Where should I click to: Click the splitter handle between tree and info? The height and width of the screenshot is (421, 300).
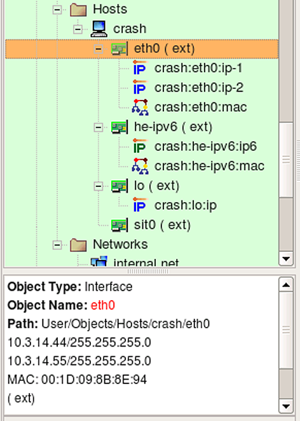[x=148, y=272]
